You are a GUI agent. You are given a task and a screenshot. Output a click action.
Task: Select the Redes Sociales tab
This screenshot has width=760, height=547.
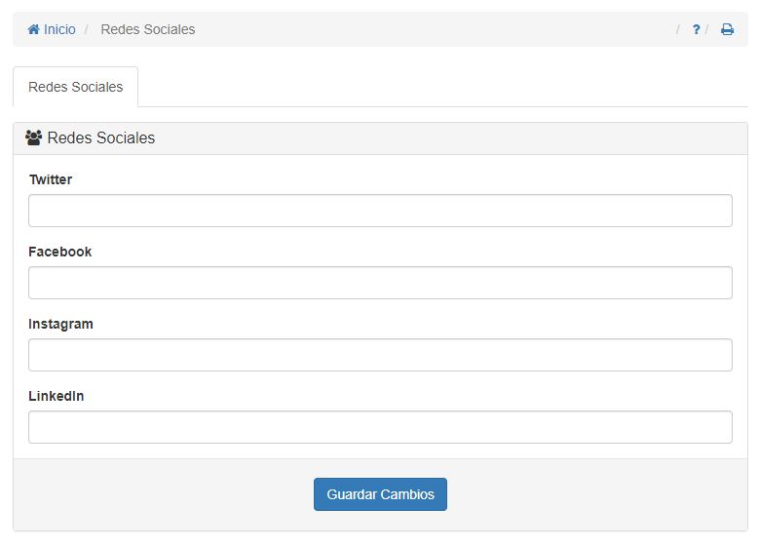click(x=75, y=87)
